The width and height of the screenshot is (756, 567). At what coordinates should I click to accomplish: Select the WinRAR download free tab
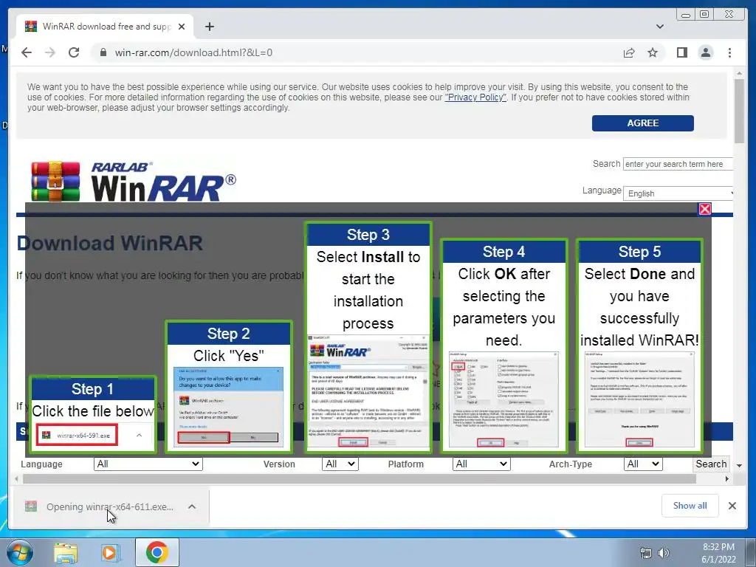coord(105,27)
